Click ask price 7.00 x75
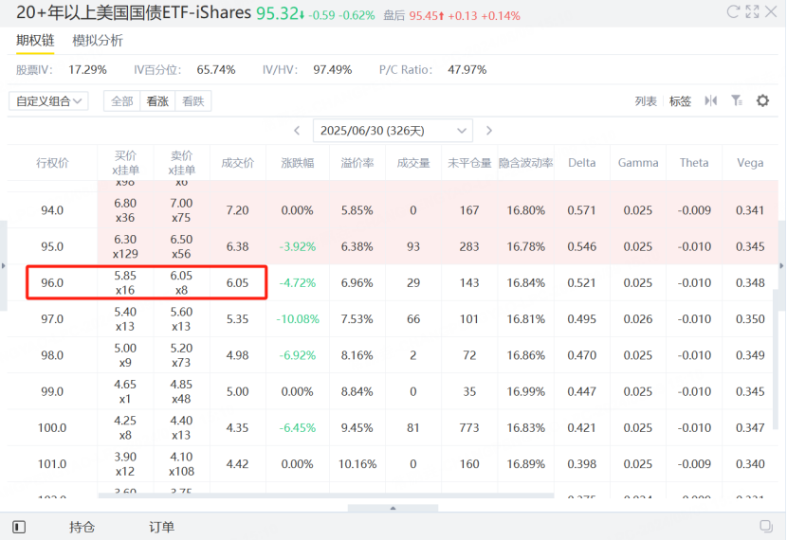Image resolution: width=787 pixels, height=540 pixels. pos(182,210)
